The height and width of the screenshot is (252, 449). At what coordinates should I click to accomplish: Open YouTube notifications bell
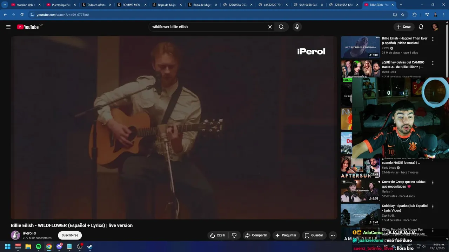pyautogui.click(x=421, y=27)
